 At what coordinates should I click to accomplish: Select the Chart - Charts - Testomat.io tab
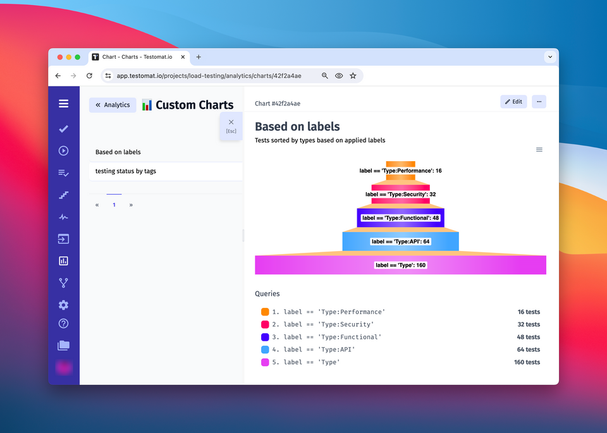click(139, 57)
